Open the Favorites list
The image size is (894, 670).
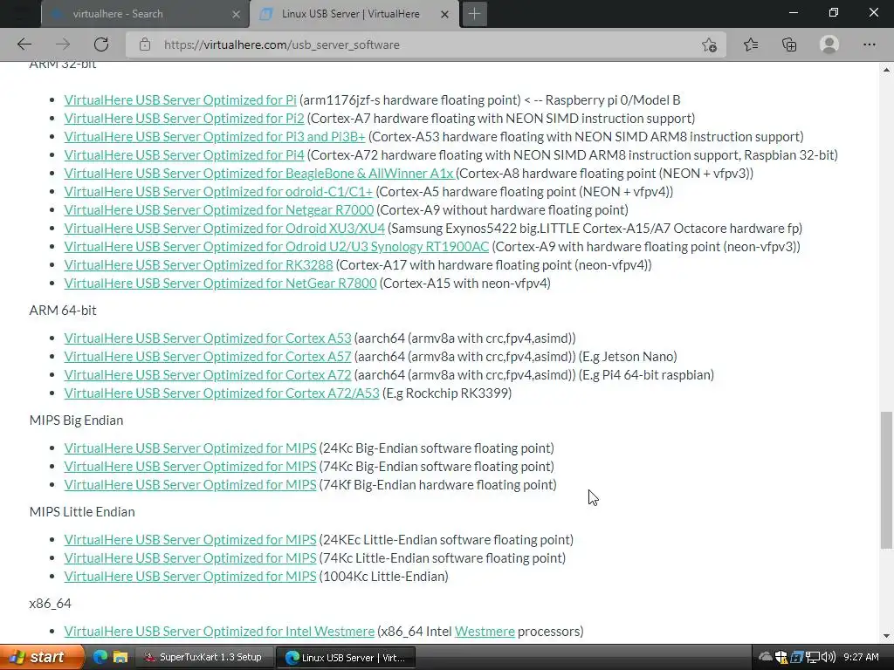750,44
